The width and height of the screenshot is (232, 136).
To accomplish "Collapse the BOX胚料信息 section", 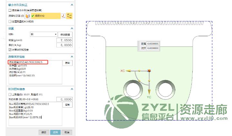I will pos(71,89).
